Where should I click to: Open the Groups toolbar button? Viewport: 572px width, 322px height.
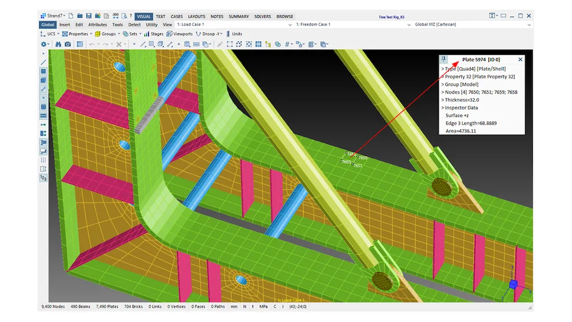[108, 34]
